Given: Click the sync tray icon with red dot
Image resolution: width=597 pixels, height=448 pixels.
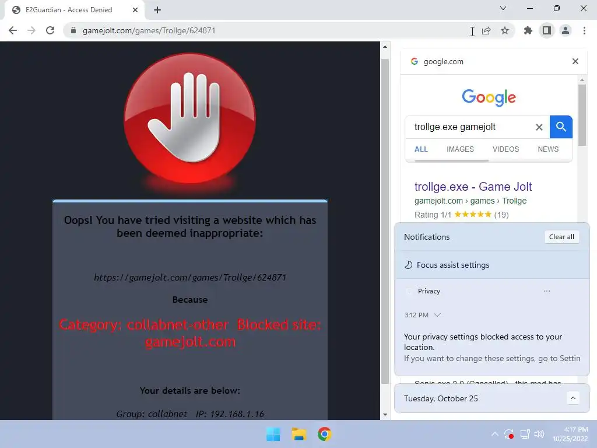Looking at the screenshot, I should coord(509,434).
